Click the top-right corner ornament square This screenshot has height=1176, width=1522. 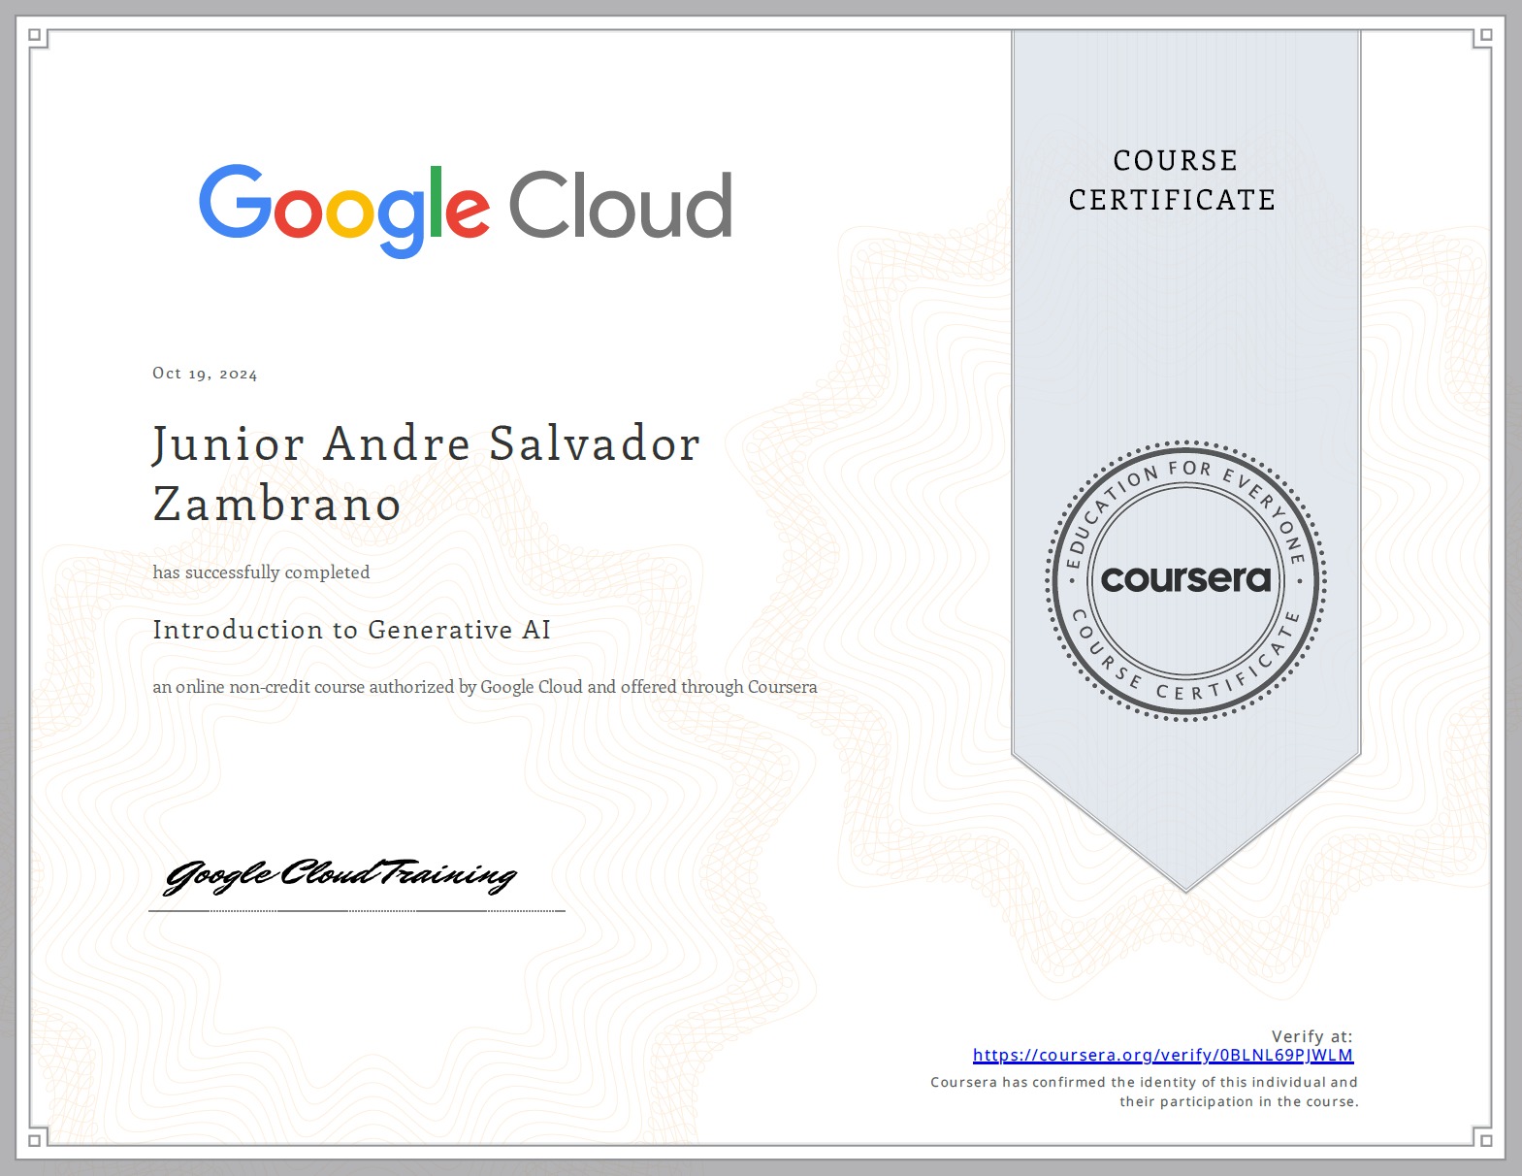pos(1483,38)
